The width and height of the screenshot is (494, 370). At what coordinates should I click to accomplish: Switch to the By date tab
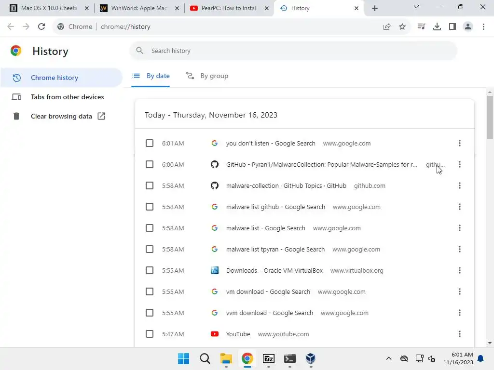[x=151, y=76]
